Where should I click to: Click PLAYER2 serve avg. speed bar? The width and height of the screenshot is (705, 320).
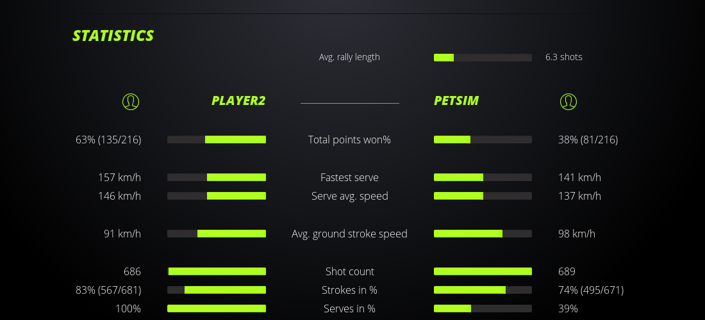pyautogui.click(x=217, y=196)
